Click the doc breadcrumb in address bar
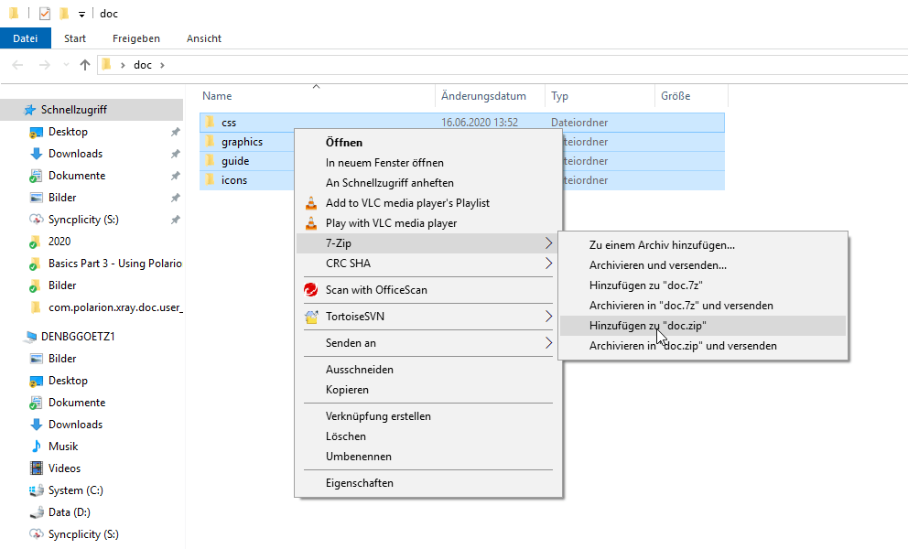Image resolution: width=908 pixels, height=549 pixels. [x=143, y=65]
